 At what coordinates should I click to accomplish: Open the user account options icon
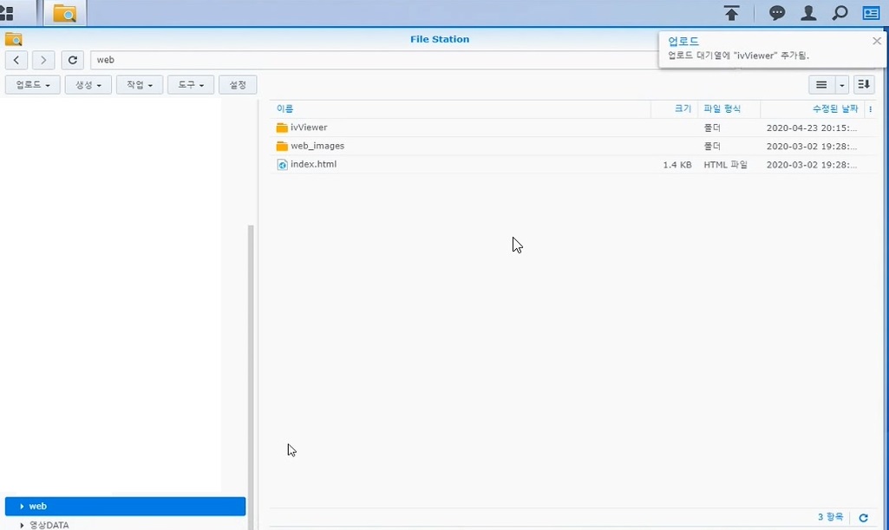pyautogui.click(x=808, y=13)
